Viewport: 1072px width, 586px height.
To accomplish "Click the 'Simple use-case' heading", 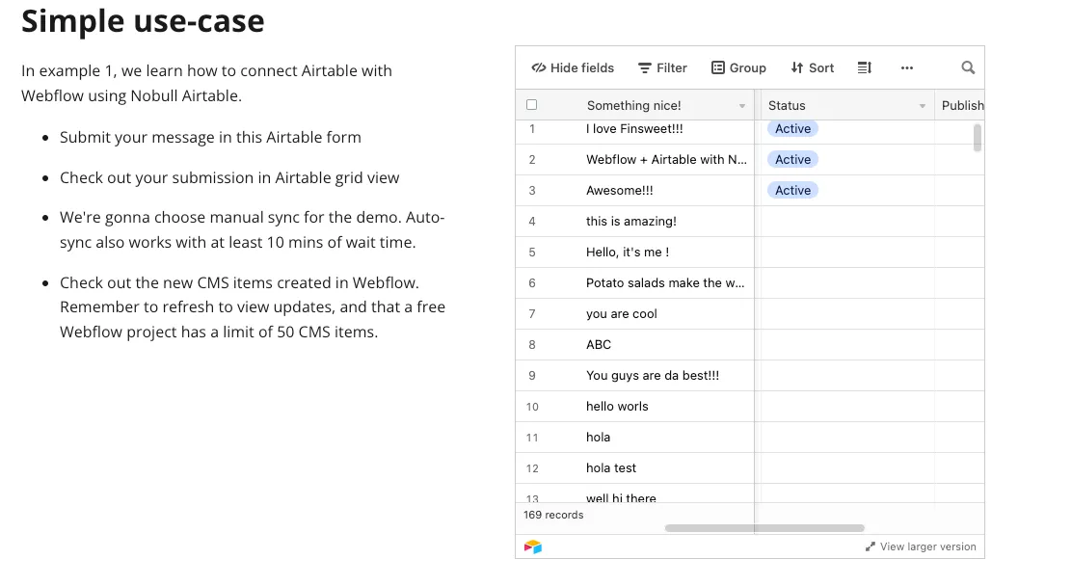I will click(x=143, y=20).
